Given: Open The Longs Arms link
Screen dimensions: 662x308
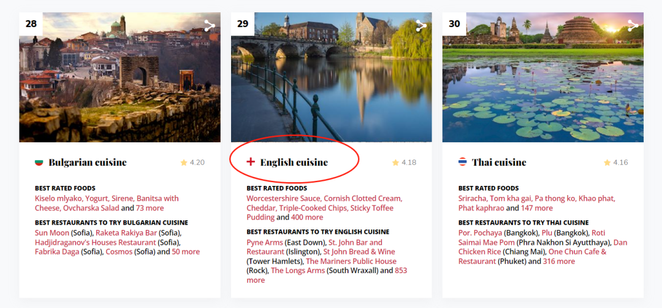Looking at the screenshot, I should click(298, 271).
